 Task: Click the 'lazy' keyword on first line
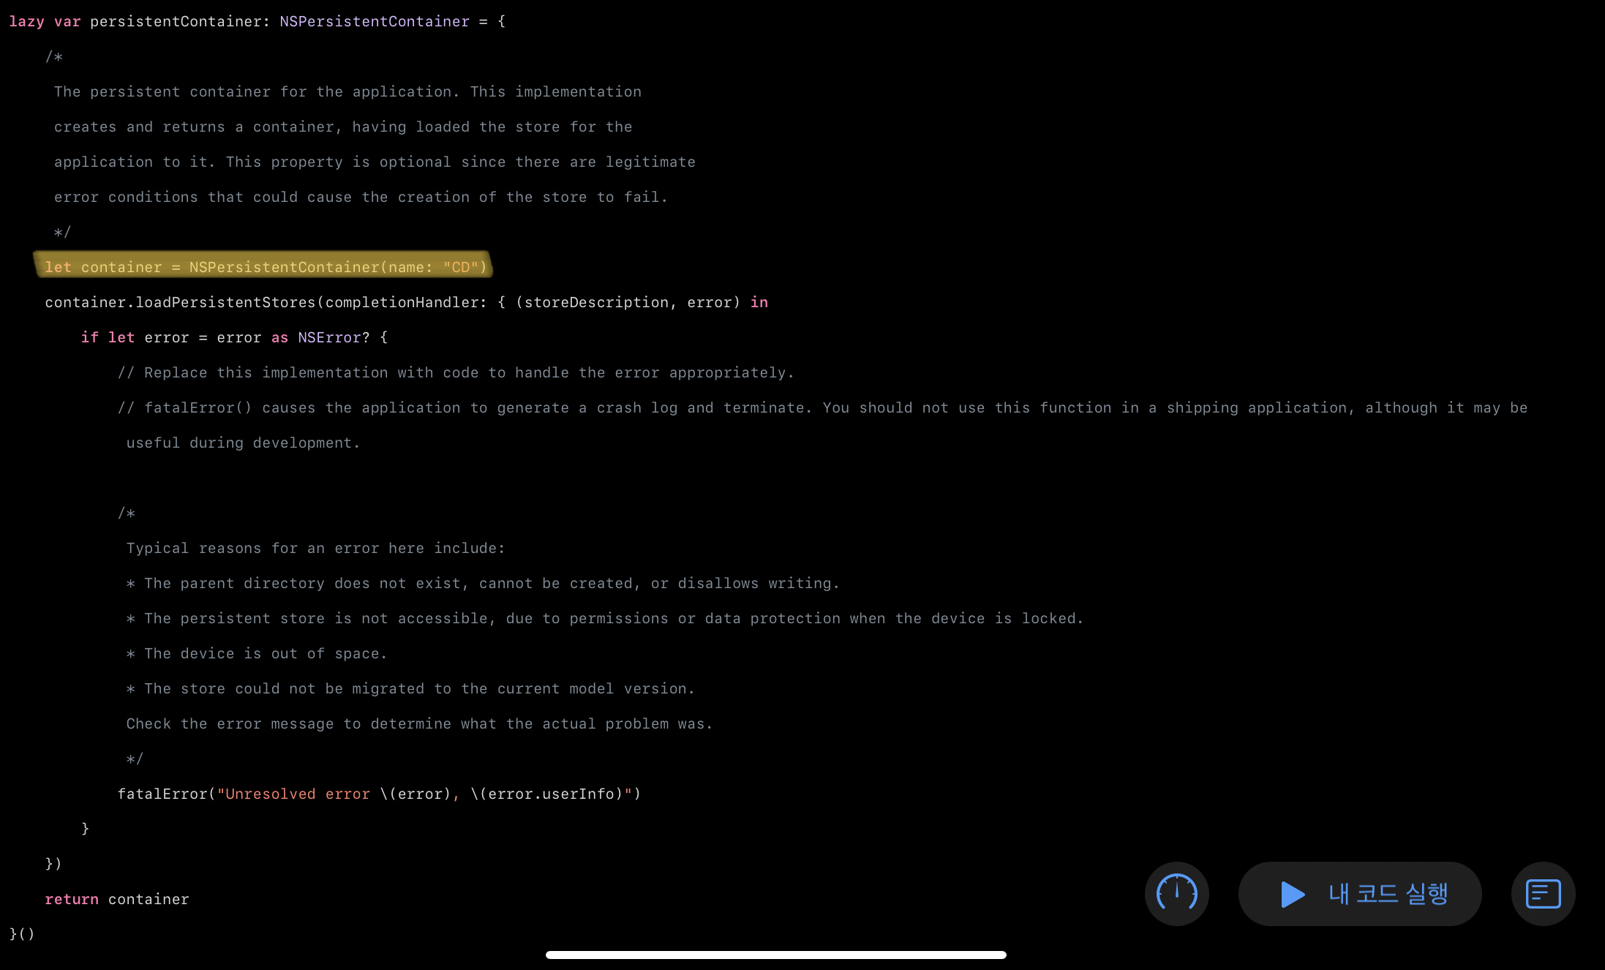click(26, 21)
